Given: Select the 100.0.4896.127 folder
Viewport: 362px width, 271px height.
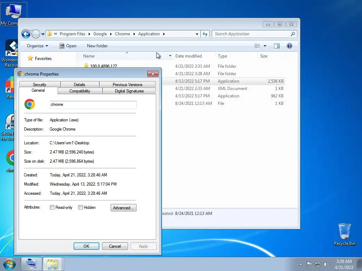Looking at the screenshot, I should click(x=104, y=66).
